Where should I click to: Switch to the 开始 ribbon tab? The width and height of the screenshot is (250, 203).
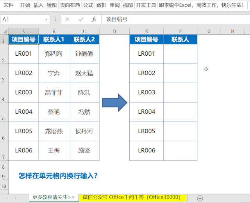click(25, 5)
